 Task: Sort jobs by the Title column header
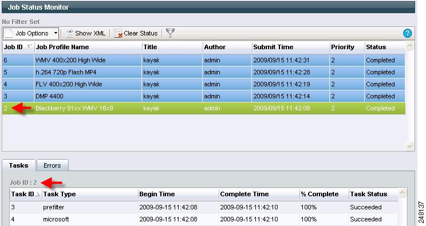click(172, 47)
